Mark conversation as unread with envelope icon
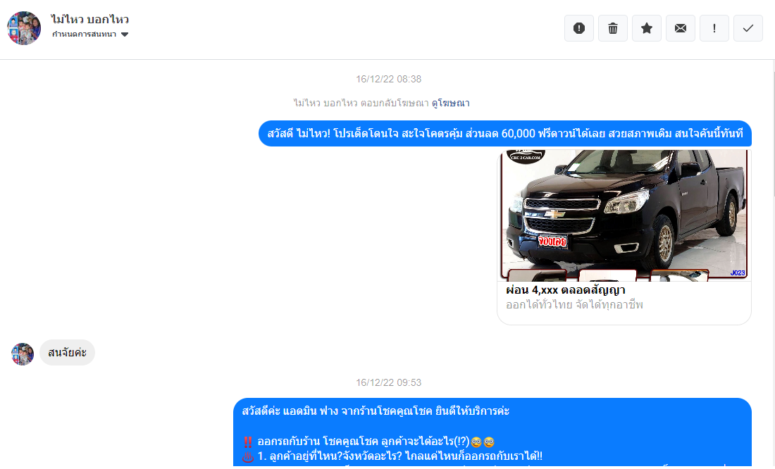Image resolution: width=775 pixels, height=469 pixels. pyautogui.click(x=681, y=28)
